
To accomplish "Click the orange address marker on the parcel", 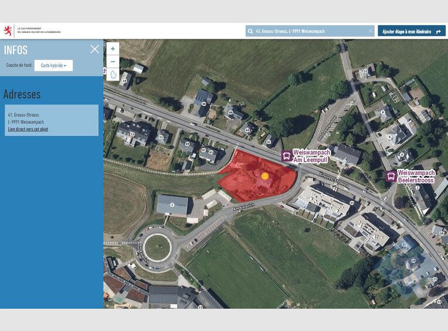I will pyautogui.click(x=264, y=175).
